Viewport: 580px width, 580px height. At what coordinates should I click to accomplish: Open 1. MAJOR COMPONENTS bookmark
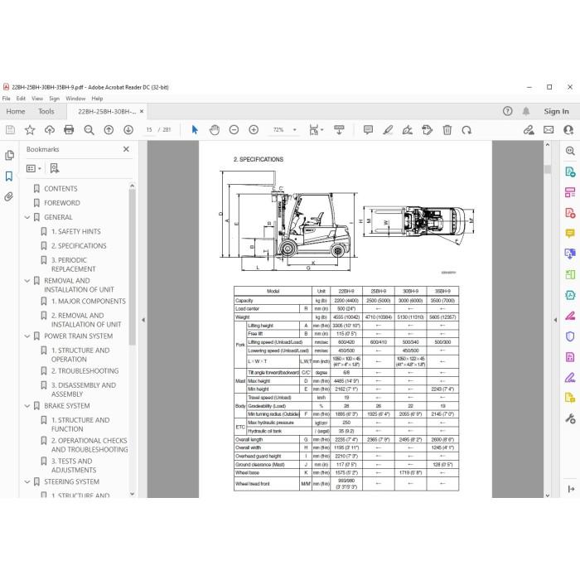tap(89, 302)
